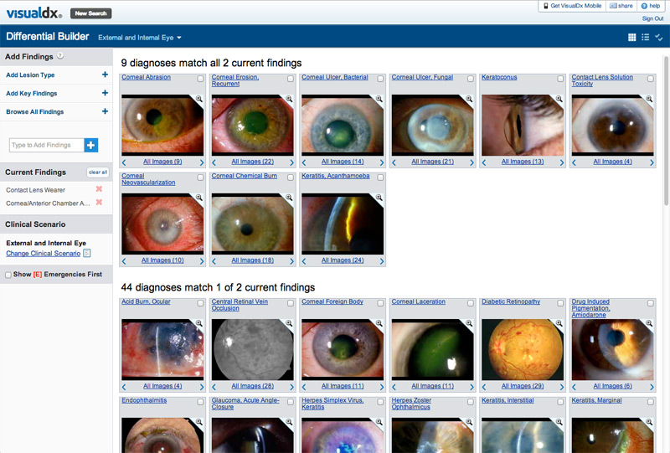Remove the Cornea/Anterior Chamber finding

tap(99, 203)
